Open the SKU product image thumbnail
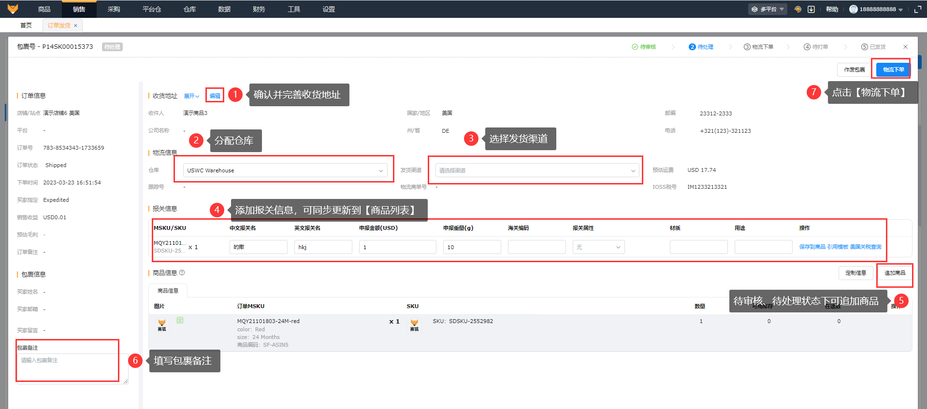The image size is (927, 409). point(414,325)
